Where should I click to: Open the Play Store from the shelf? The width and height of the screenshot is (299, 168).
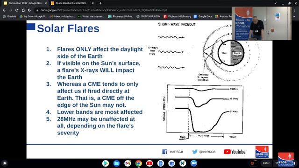point(106,163)
